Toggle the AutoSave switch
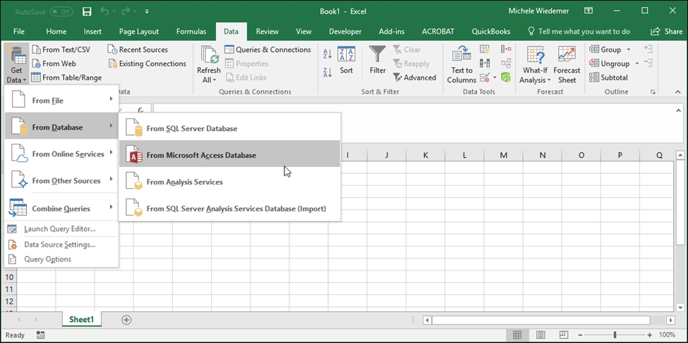This screenshot has height=343, width=688. (x=61, y=11)
